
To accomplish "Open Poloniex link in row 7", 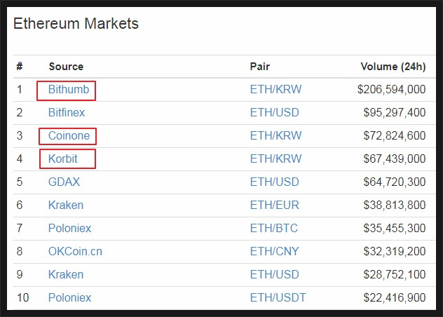I will pyautogui.click(x=70, y=229).
